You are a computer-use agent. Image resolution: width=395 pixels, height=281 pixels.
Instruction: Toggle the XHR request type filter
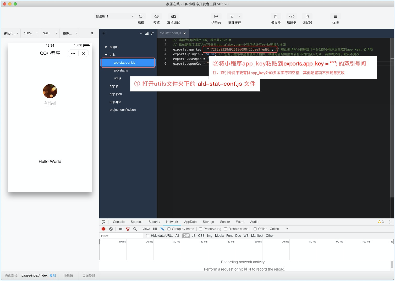tap(186, 236)
